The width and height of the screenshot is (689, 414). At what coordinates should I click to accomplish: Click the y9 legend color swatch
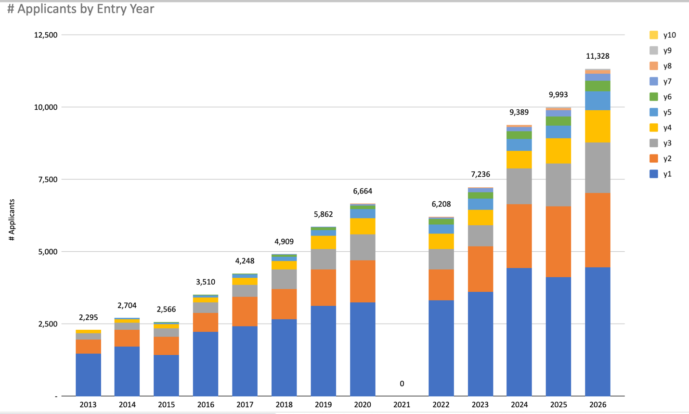[x=653, y=51]
